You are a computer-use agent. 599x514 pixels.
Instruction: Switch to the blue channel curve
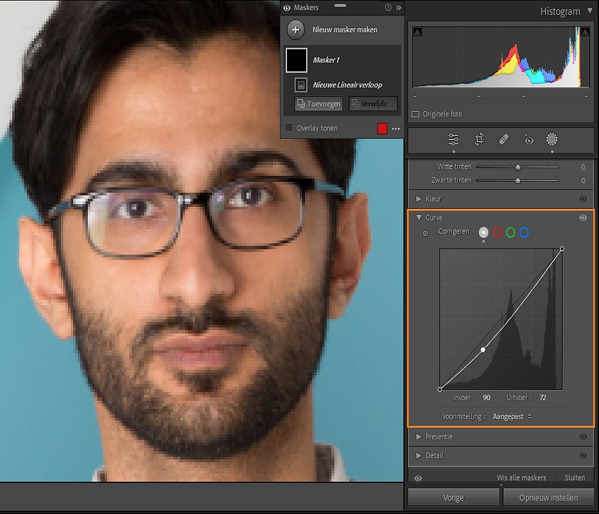524,233
